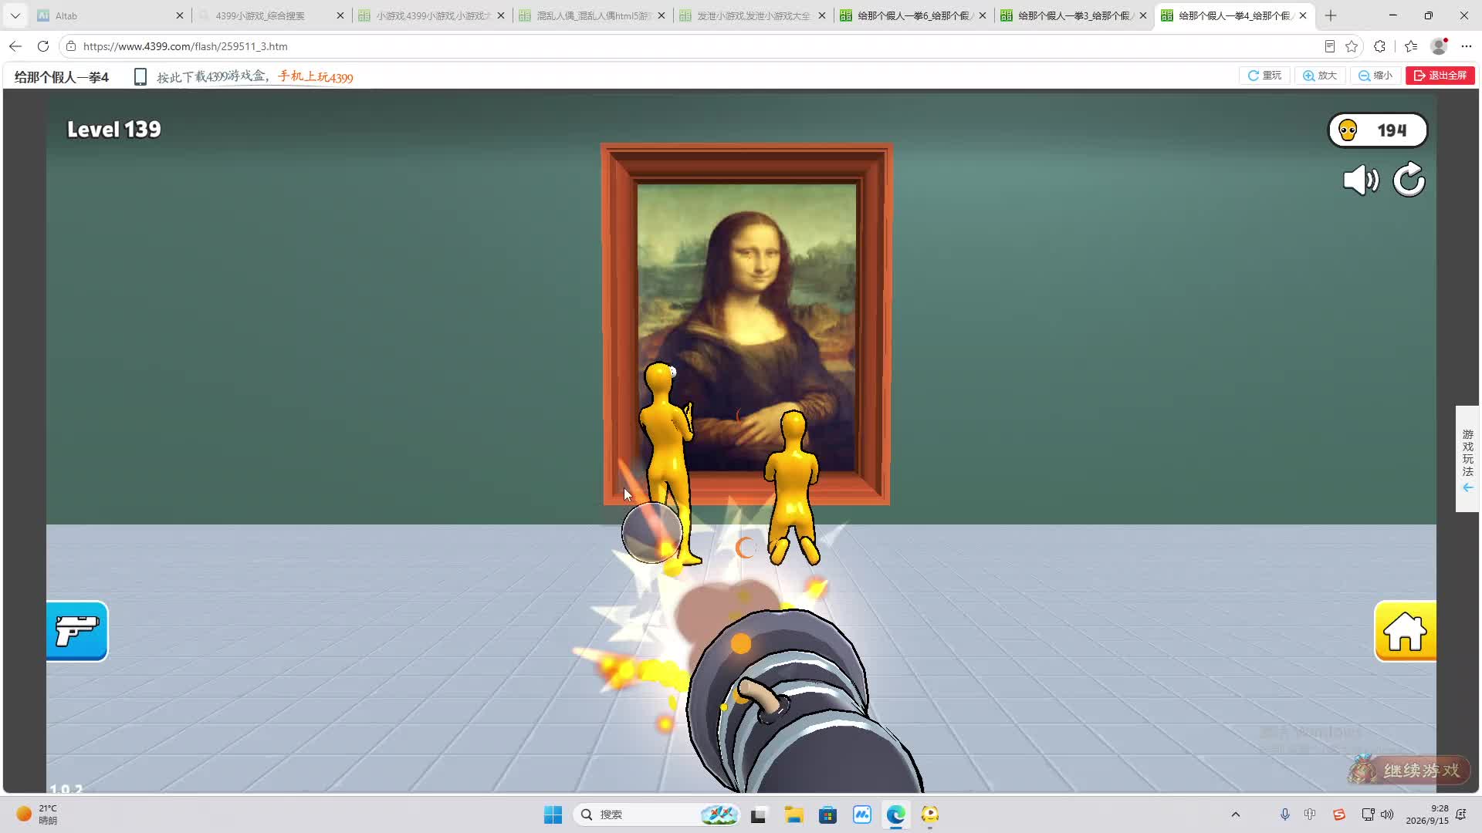Image resolution: width=1482 pixels, height=833 pixels.
Task: Click the 缩小 zoom out button
Action: [1375, 76]
